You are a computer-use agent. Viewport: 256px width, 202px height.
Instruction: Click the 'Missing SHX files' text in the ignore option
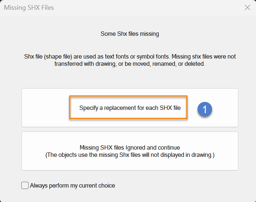tap(102, 147)
